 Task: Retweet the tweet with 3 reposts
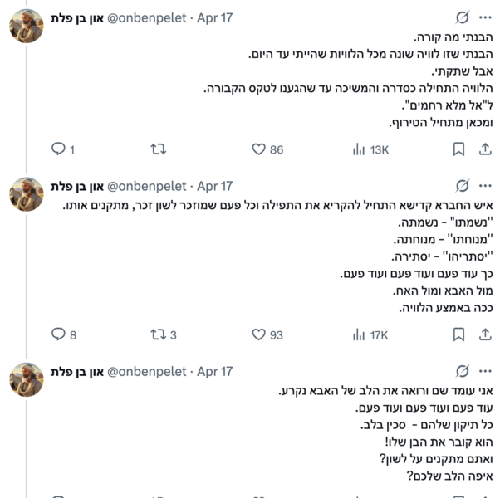pyautogui.click(x=164, y=334)
